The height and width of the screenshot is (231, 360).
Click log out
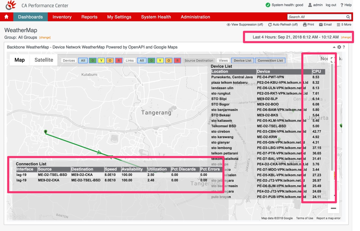331,5
